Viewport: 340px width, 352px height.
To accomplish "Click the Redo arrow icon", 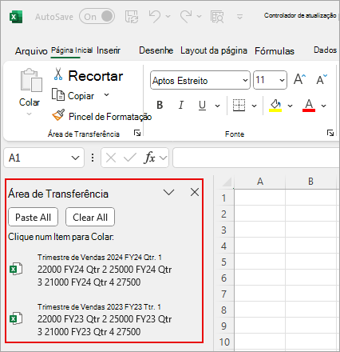I will coord(186,16).
